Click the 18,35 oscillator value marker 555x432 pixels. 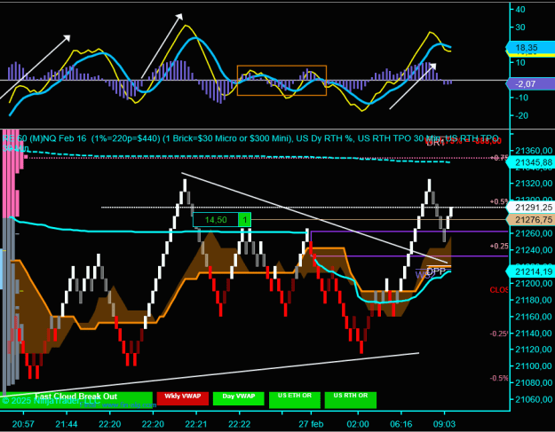pyautogui.click(x=530, y=47)
